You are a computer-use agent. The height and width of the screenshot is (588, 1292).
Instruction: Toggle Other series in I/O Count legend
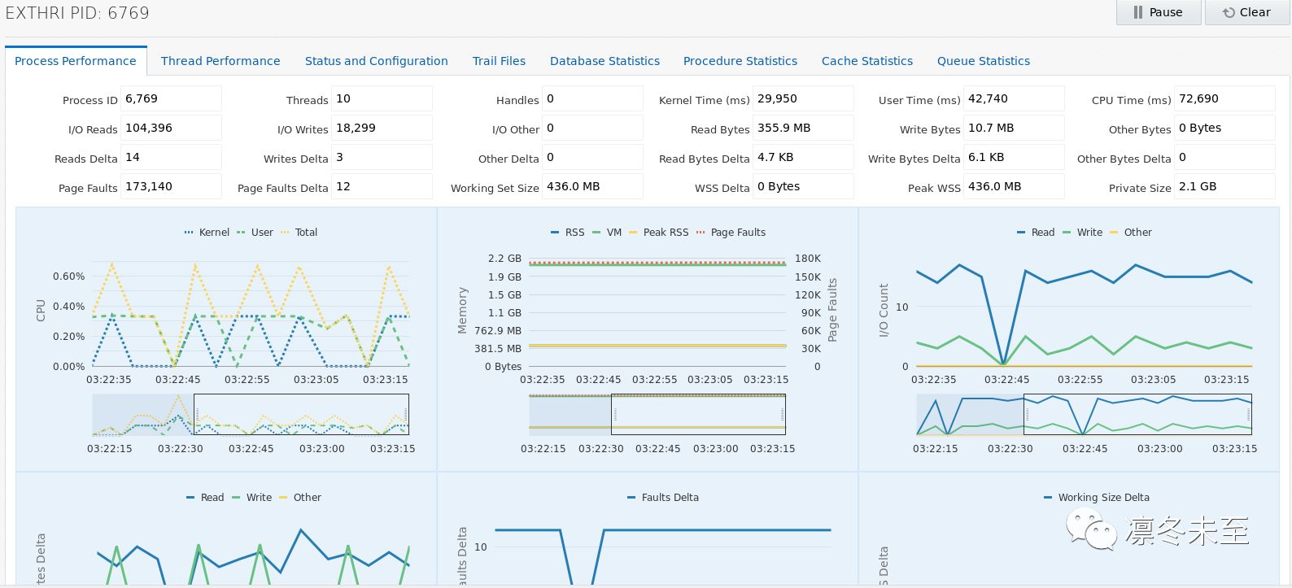(1130, 233)
